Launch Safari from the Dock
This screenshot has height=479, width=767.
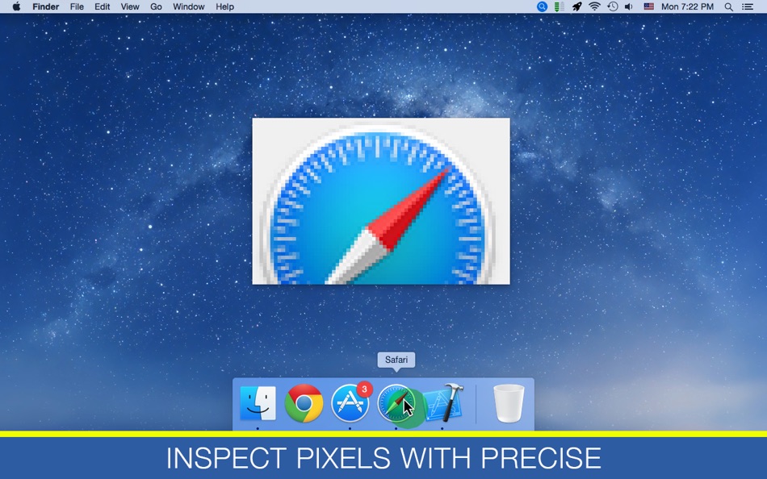(396, 403)
